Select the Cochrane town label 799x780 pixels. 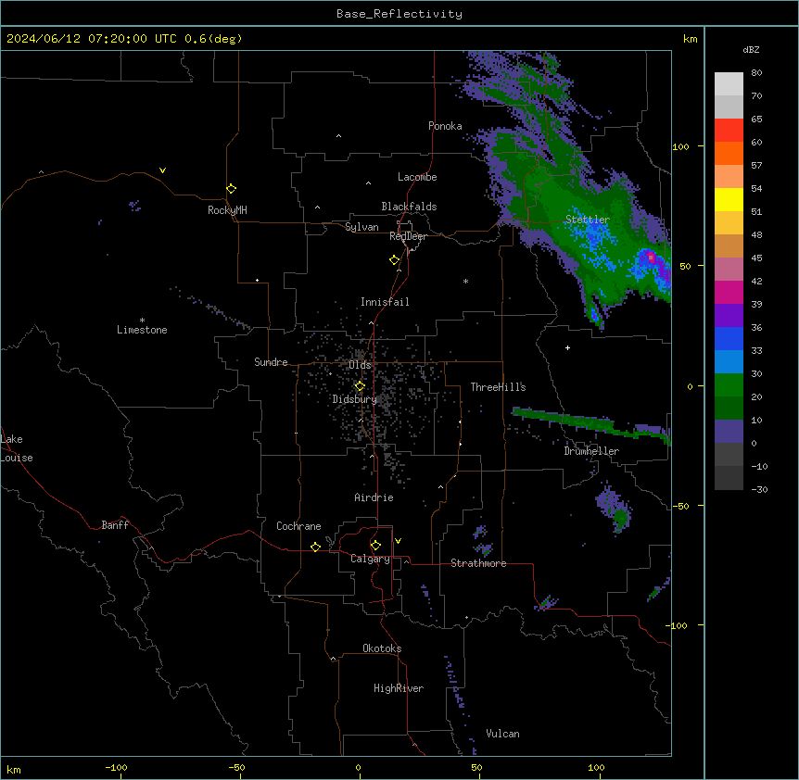click(x=298, y=526)
